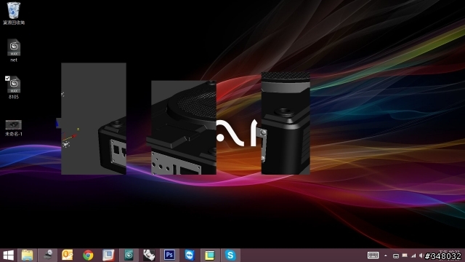Select the '8105' MAX file icon
The width and height of the screenshot is (465, 262).
point(14,87)
